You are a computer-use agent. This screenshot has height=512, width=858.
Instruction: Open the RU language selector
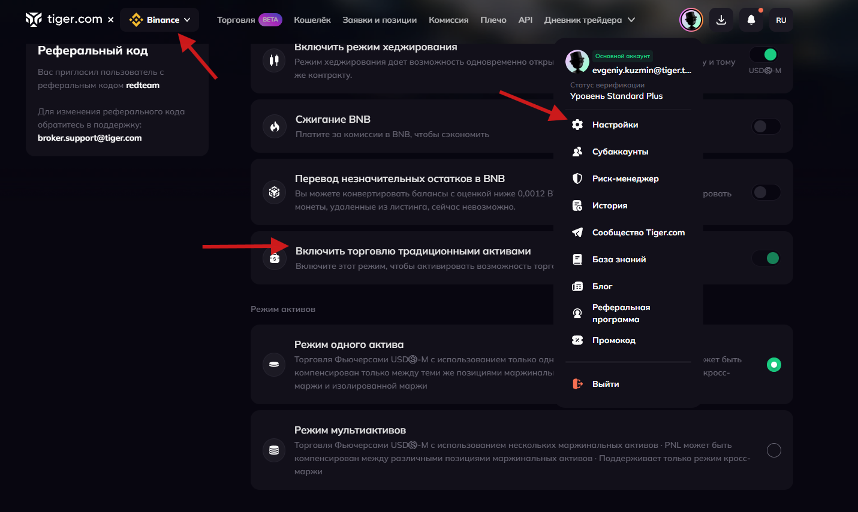[x=781, y=20]
